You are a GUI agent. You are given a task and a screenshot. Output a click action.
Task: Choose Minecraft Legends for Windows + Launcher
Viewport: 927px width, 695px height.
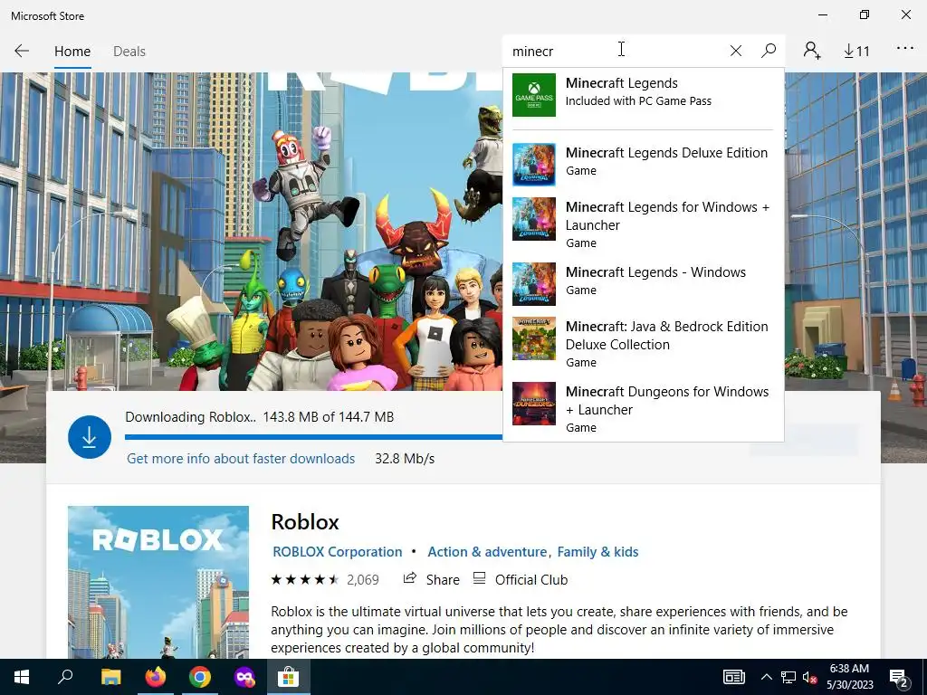644,224
